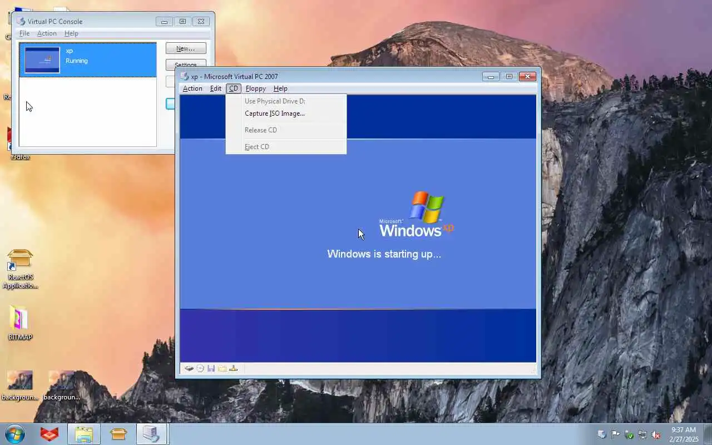Click the Virtual PC Console title bar icon
Image resolution: width=712 pixels, height=445 pixels.
(21, 21)
